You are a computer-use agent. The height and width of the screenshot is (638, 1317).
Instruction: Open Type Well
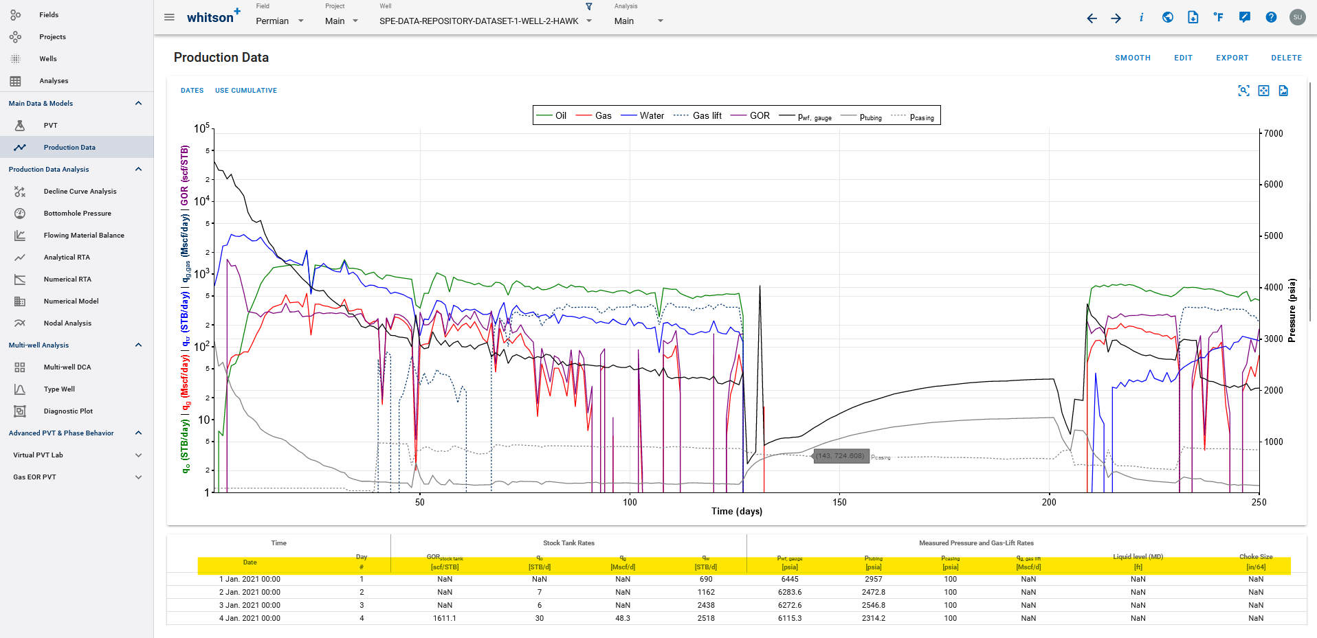(x=76, y=389)
